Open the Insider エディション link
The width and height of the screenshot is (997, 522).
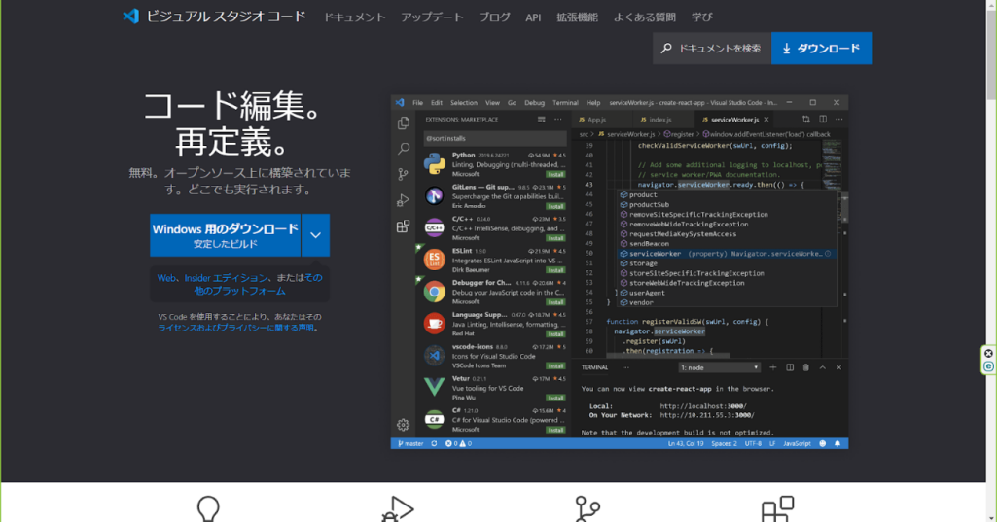coord(226,278)
